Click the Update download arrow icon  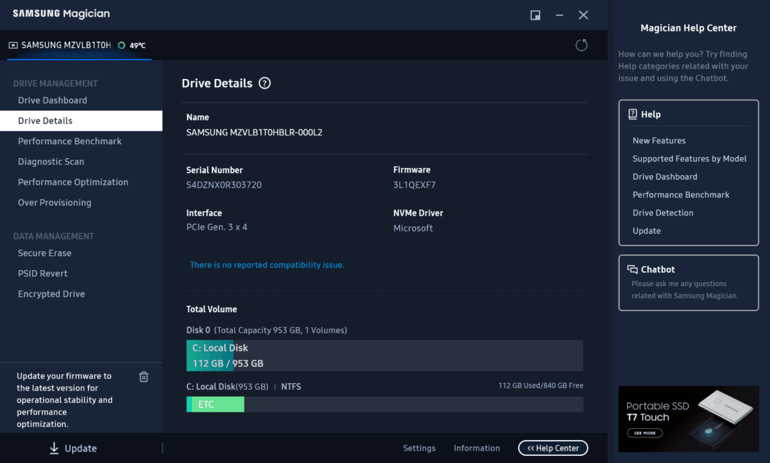click(x=54, y=448)
